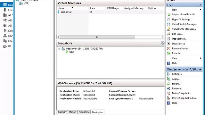This screenshot has height=115, width=205.
Task: Select the Replication tab
Action: pyautogui.click(x=97, y=112)
